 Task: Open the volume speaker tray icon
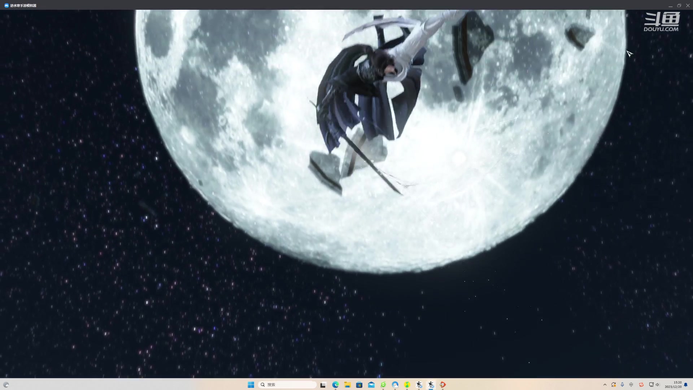pyautogui.click(x=658, y=385)
